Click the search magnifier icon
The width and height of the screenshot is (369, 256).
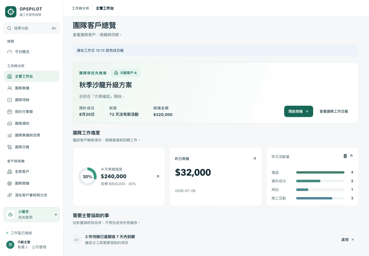(9, 28)
